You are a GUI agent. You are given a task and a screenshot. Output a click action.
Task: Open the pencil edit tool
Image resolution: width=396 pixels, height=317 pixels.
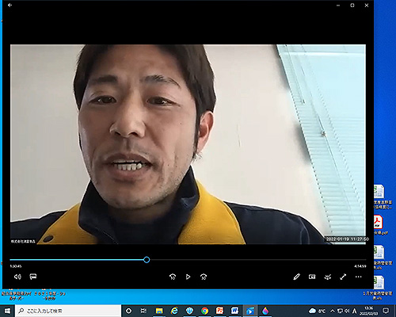(x=296, y=277)
